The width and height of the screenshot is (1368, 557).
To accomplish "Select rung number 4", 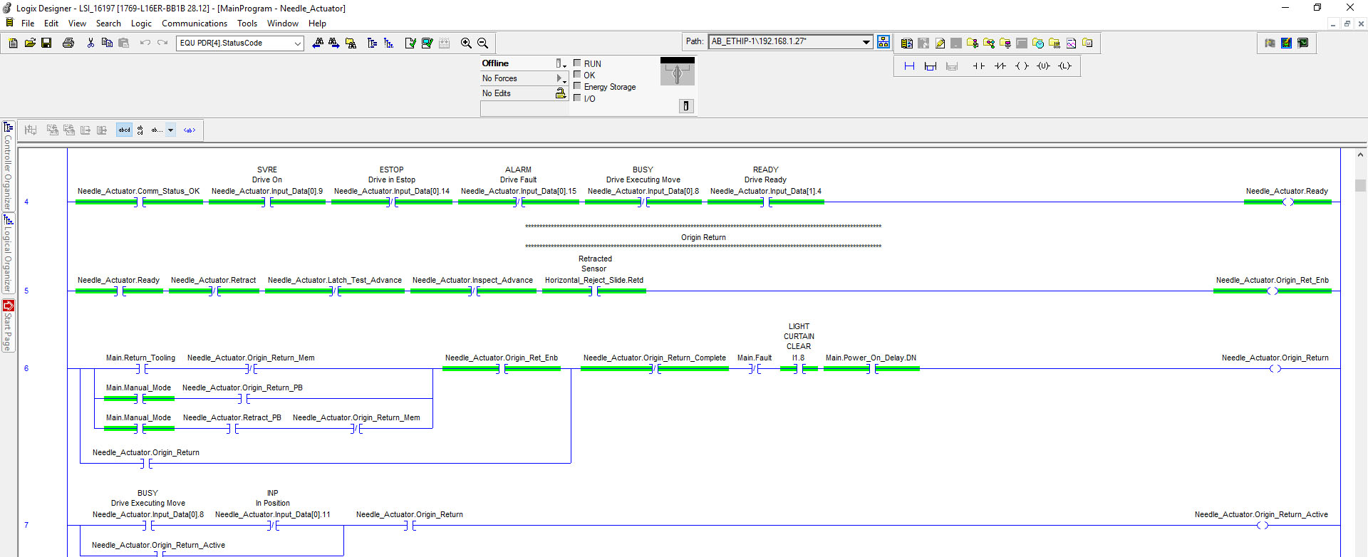I will [x=26, y=202].
